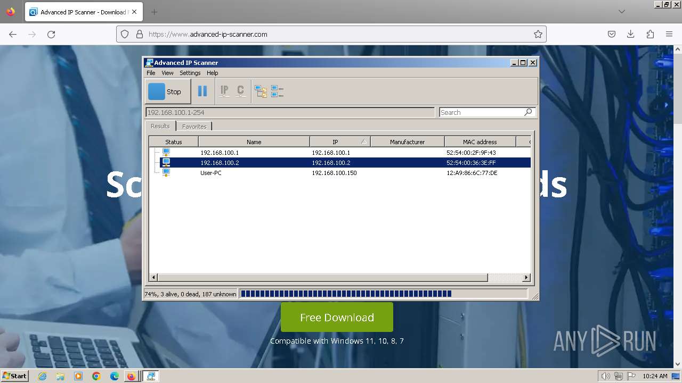The width and height of the screenshot is (682, 383).
Task: Click MAC address 52:54:00:2F:9F:43
Action: click(471, 153)
